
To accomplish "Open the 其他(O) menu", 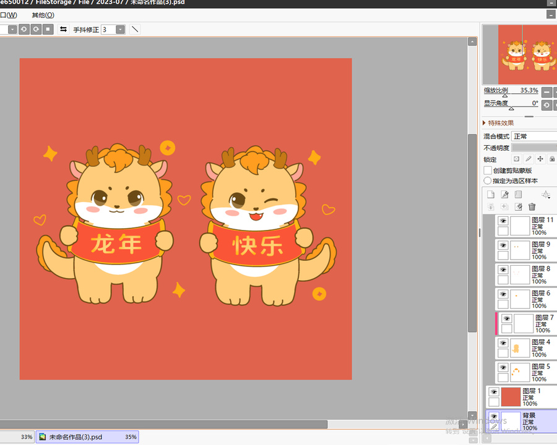I will pyautogui.click(x=43, y=15).
